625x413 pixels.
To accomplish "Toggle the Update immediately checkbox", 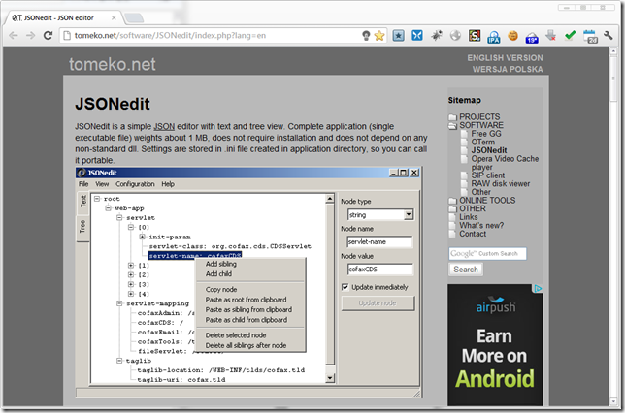I will click(345, 287).
